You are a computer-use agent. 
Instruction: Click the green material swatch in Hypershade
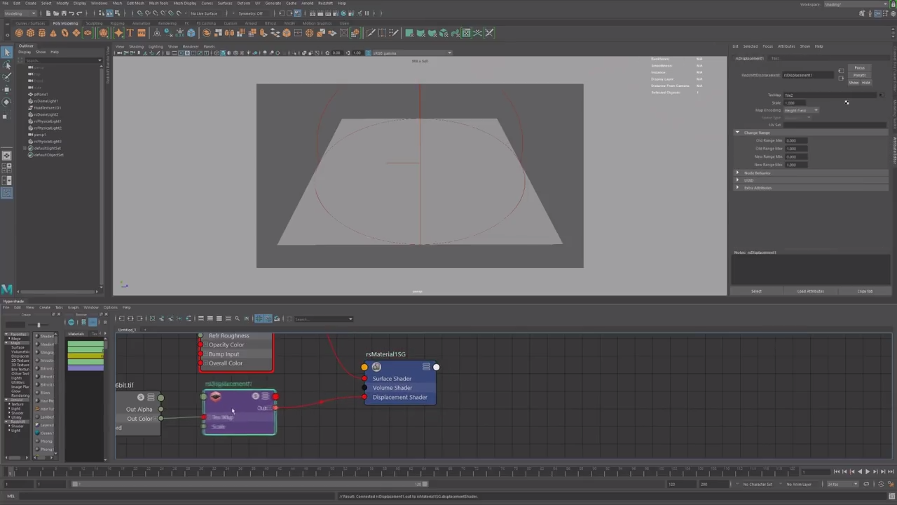[85, 344]
